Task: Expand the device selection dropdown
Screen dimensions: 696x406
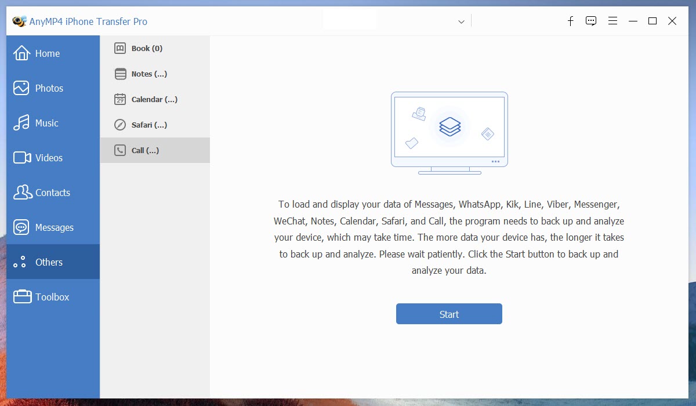Action: click(461, 21)
